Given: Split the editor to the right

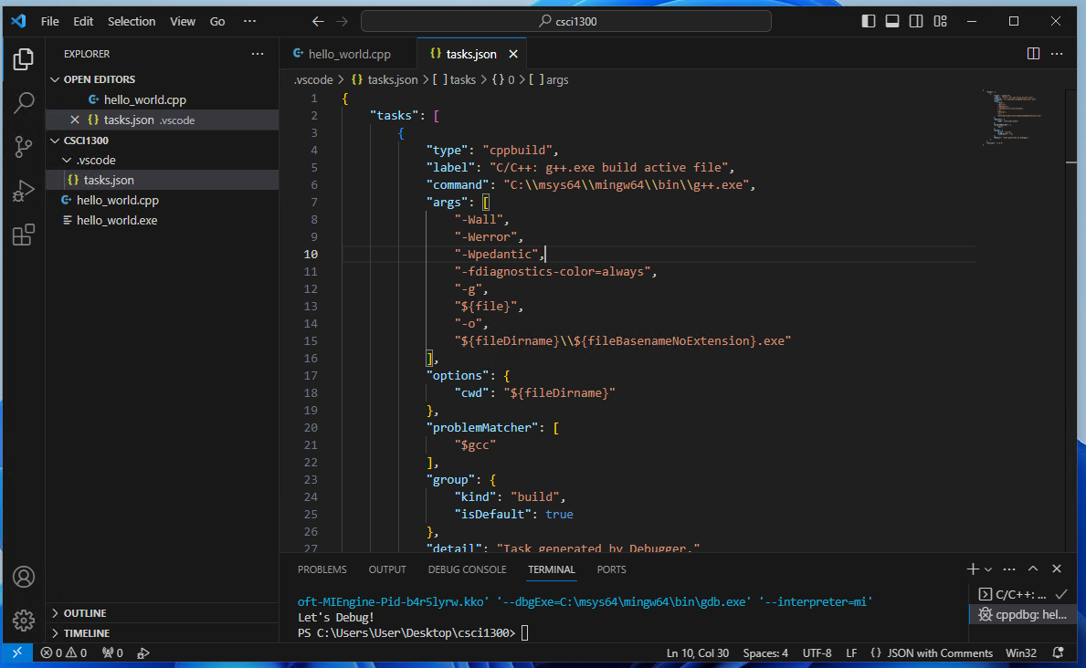Looking at the screenshot, I should pyautogui.click(x=1033, y=53).
